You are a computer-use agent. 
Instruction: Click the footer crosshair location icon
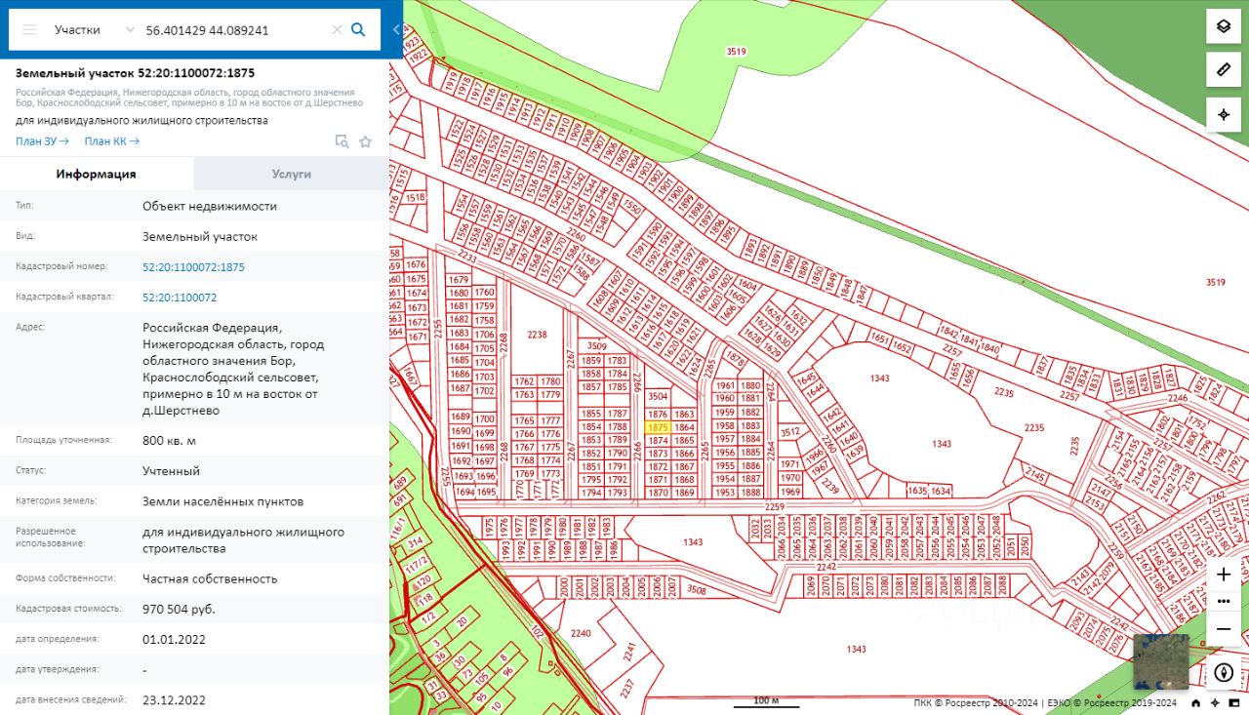coord(1215,703)
